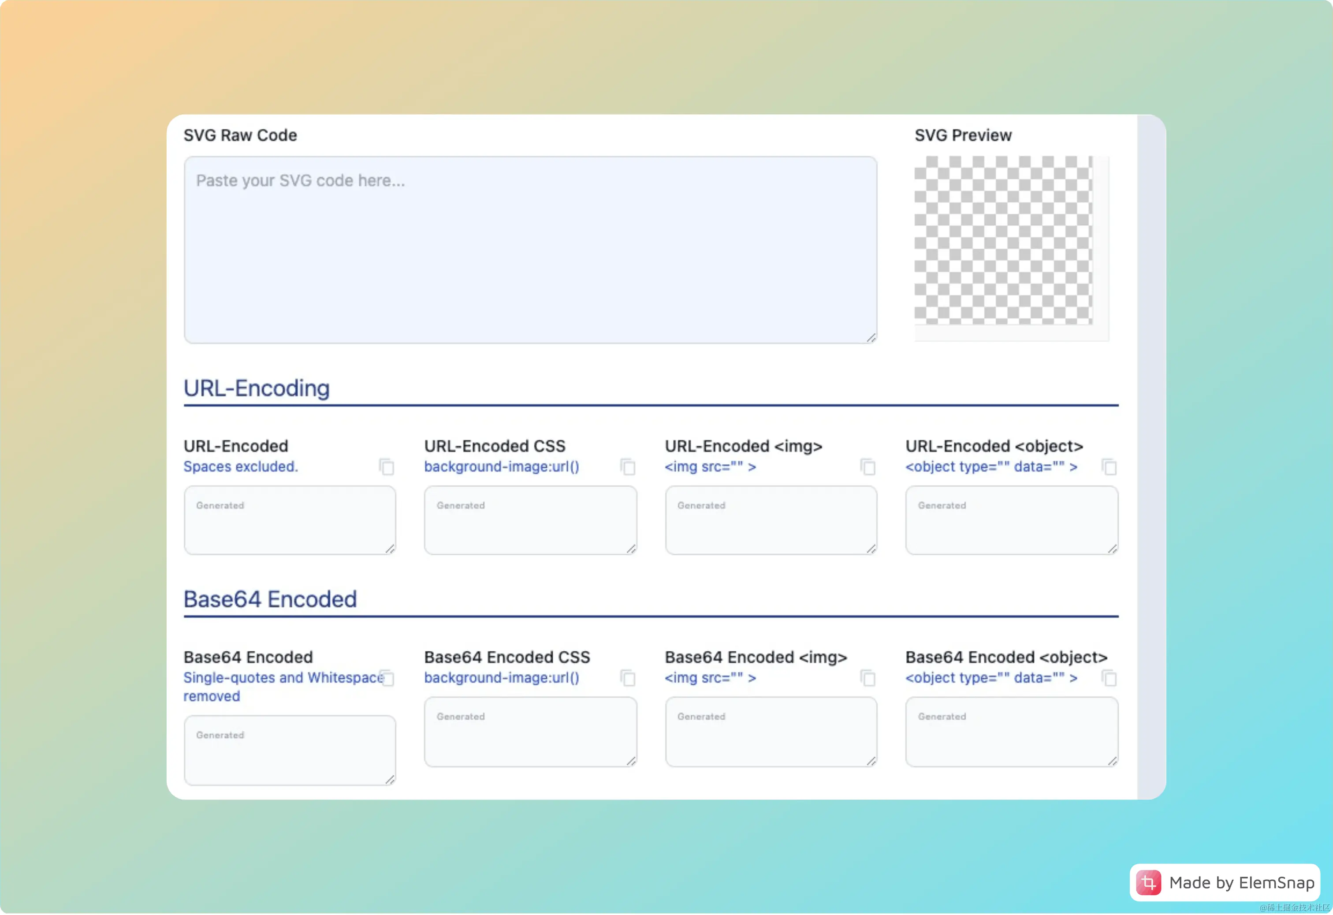Copy the Base64 Encoded CSS output
Screen dimensions: 1333x915
click(628, 678)
